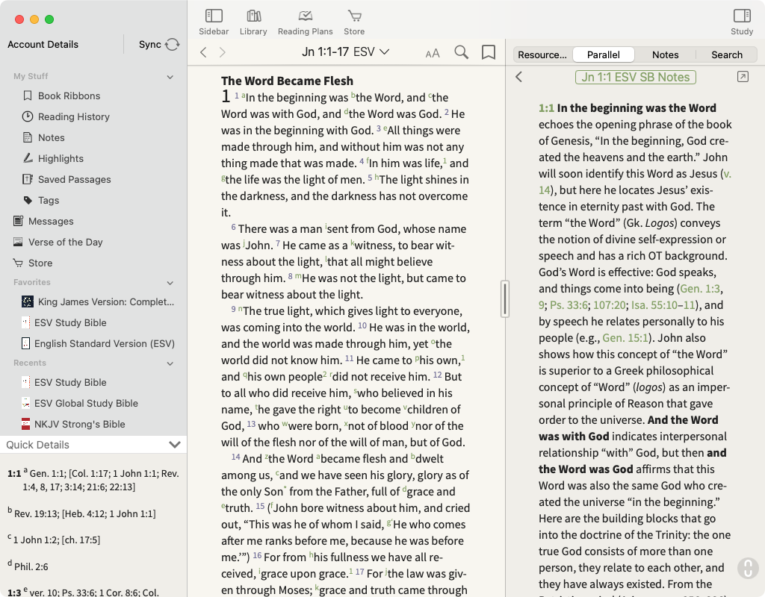Click the Sync refresh icon

click(173, 45)
